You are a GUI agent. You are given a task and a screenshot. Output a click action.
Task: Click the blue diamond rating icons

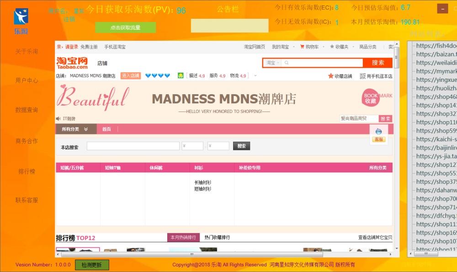tap(157, 76)
